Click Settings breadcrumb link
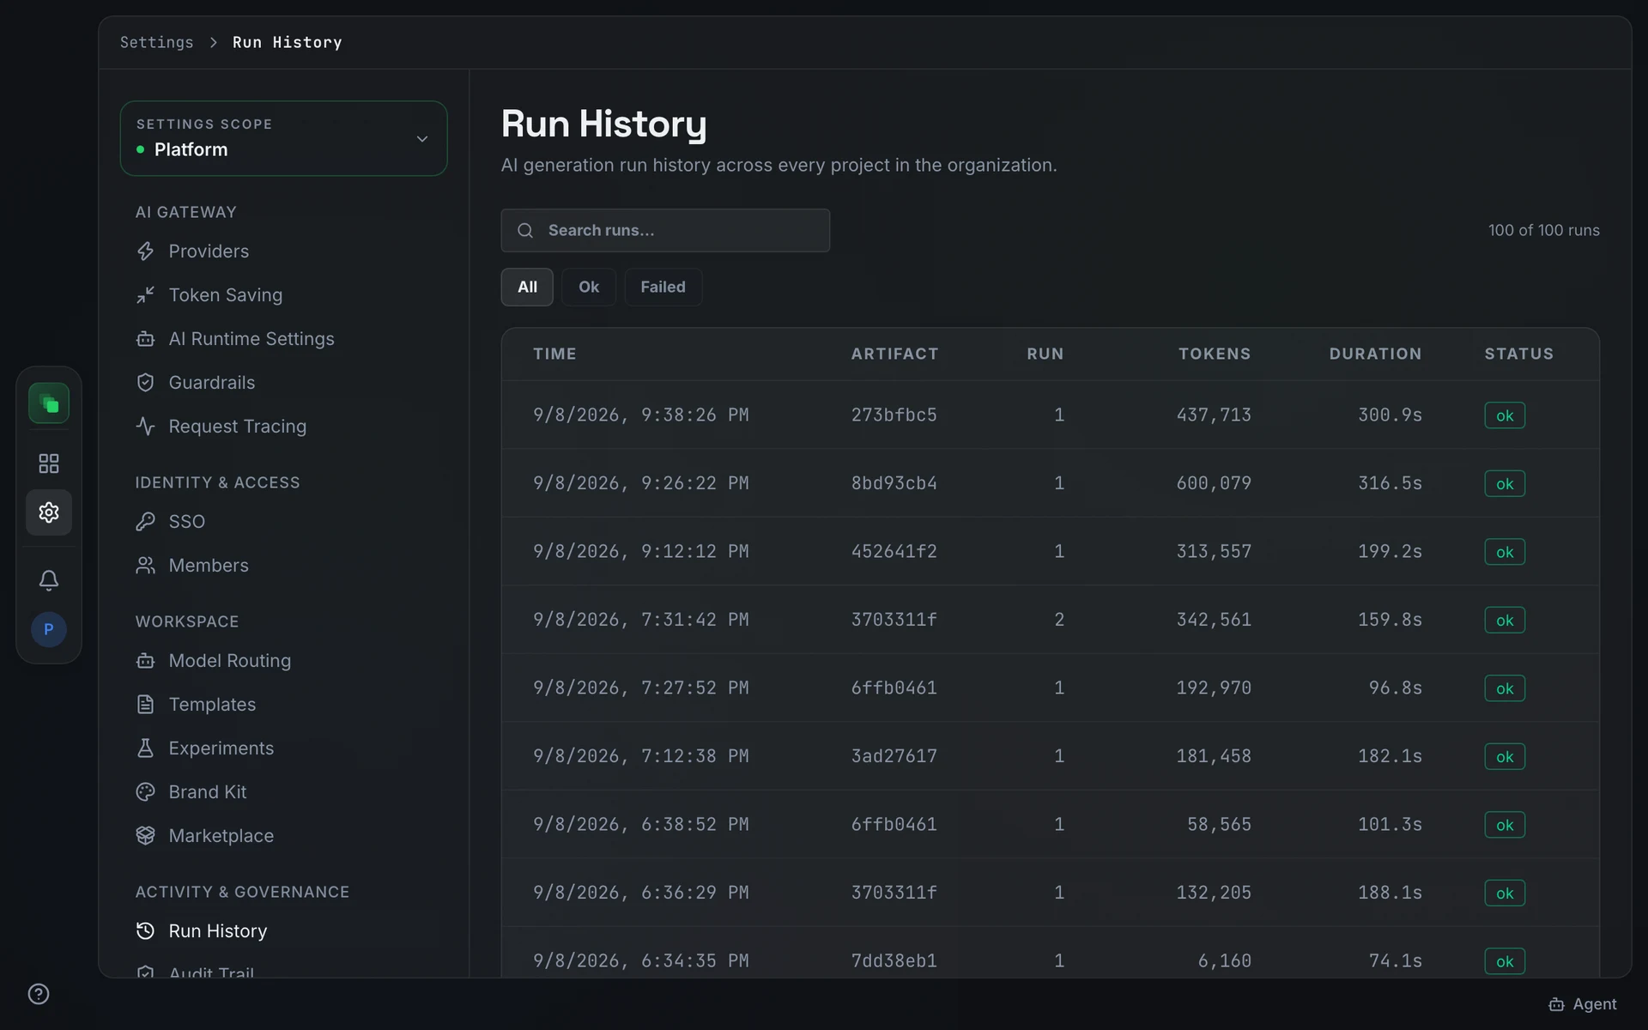The height and width of the screenshot is (1030, 1648). coord(156,42)
